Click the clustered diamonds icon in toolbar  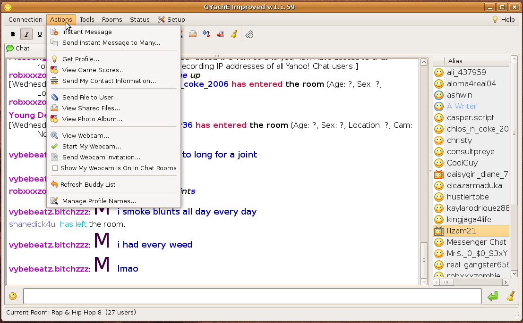click(249, 34)
